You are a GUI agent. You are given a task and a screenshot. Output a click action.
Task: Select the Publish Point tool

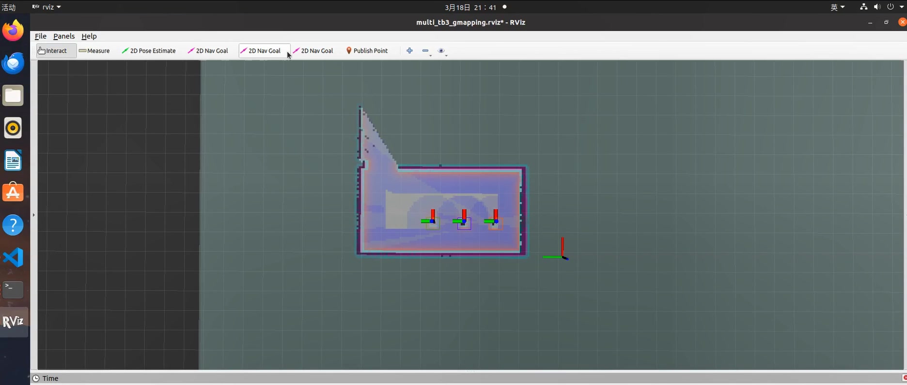[367, 51]
